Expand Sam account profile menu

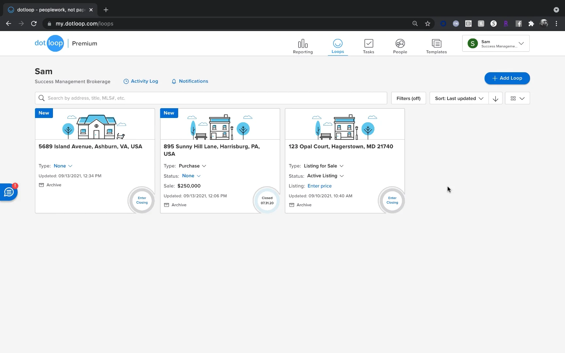[496, 43]
